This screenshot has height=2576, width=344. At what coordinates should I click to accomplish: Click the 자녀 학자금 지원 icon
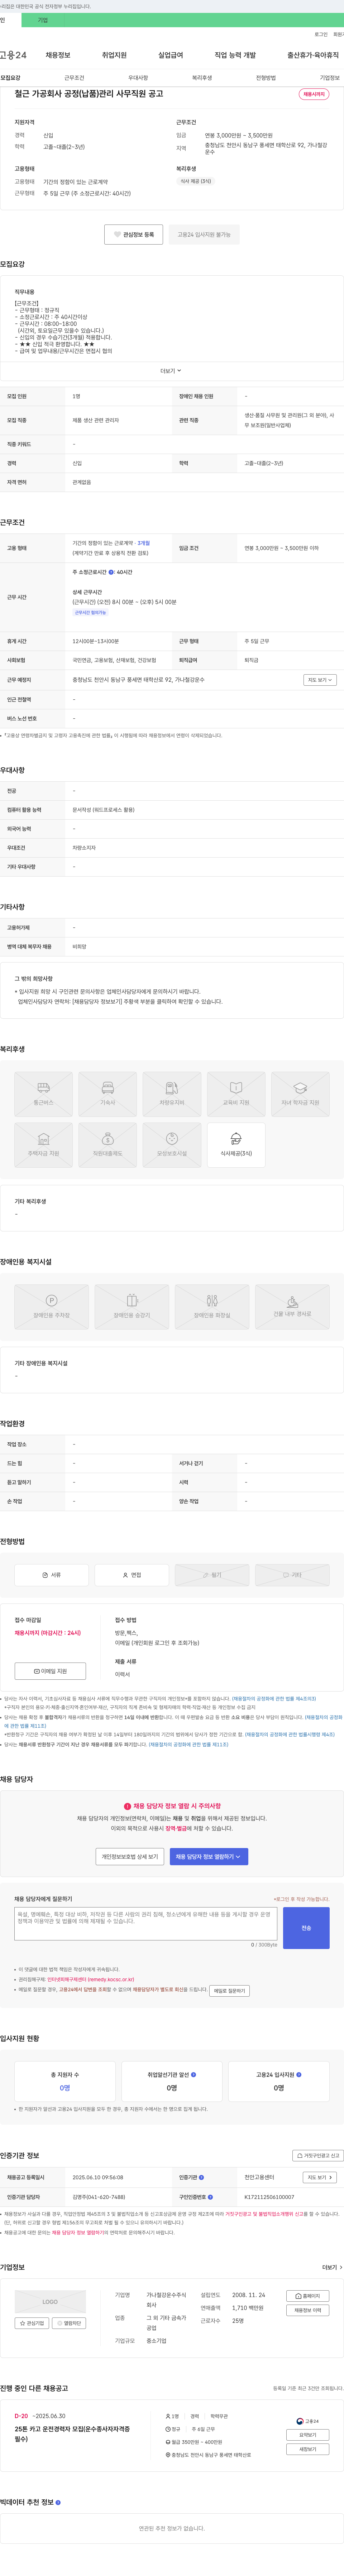300,1094
